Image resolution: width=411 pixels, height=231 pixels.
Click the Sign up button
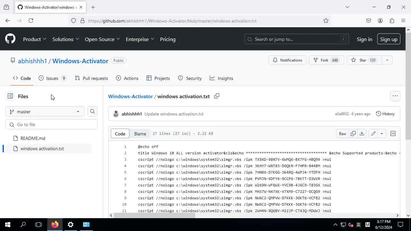389,39
